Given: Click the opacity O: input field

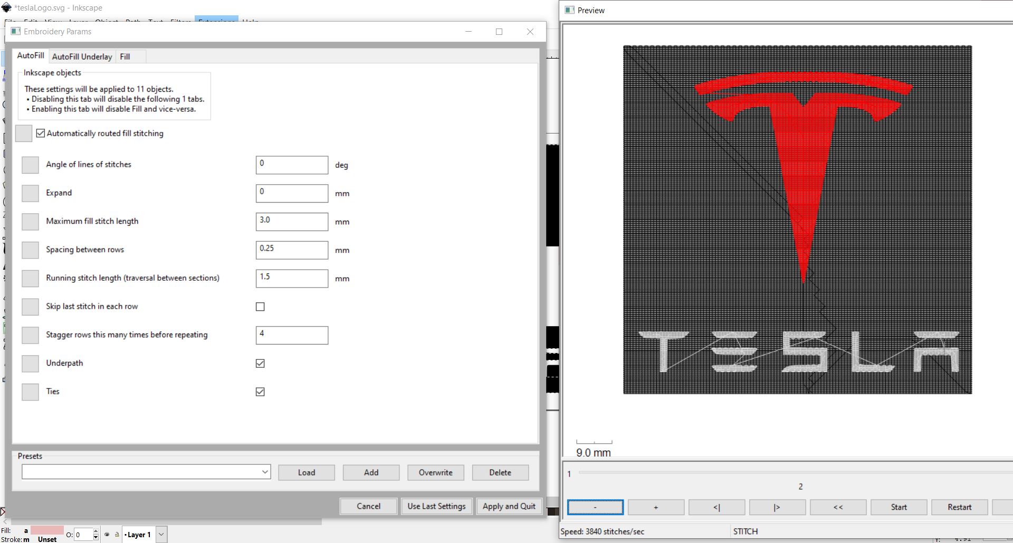Looking at the screenshot, I should 83,535.
